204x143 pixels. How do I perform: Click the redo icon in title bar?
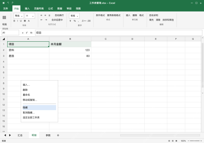click(x=12, y=3)
